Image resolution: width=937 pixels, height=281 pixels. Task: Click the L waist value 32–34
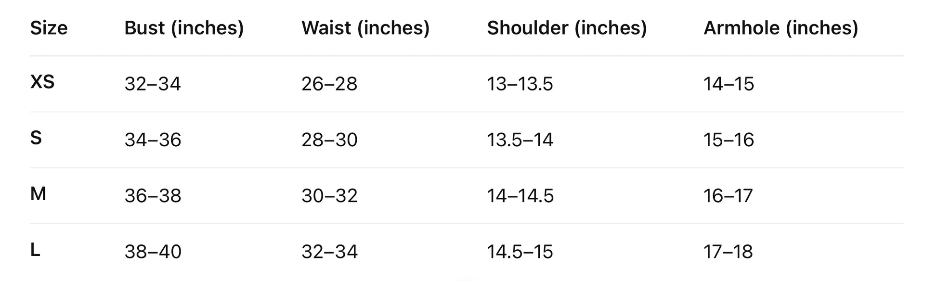(329, 251)
